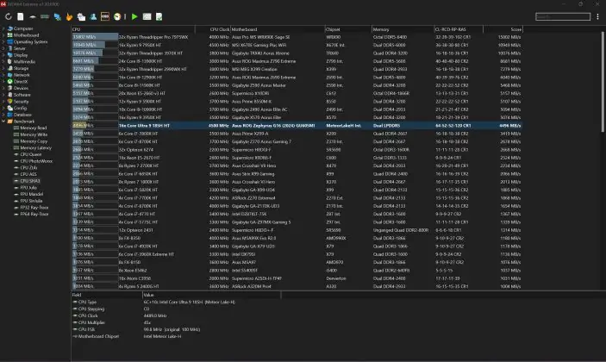Screen dimensions: 606x362
Task: Select Config in the sidebar tree
Action: (20, 109)
